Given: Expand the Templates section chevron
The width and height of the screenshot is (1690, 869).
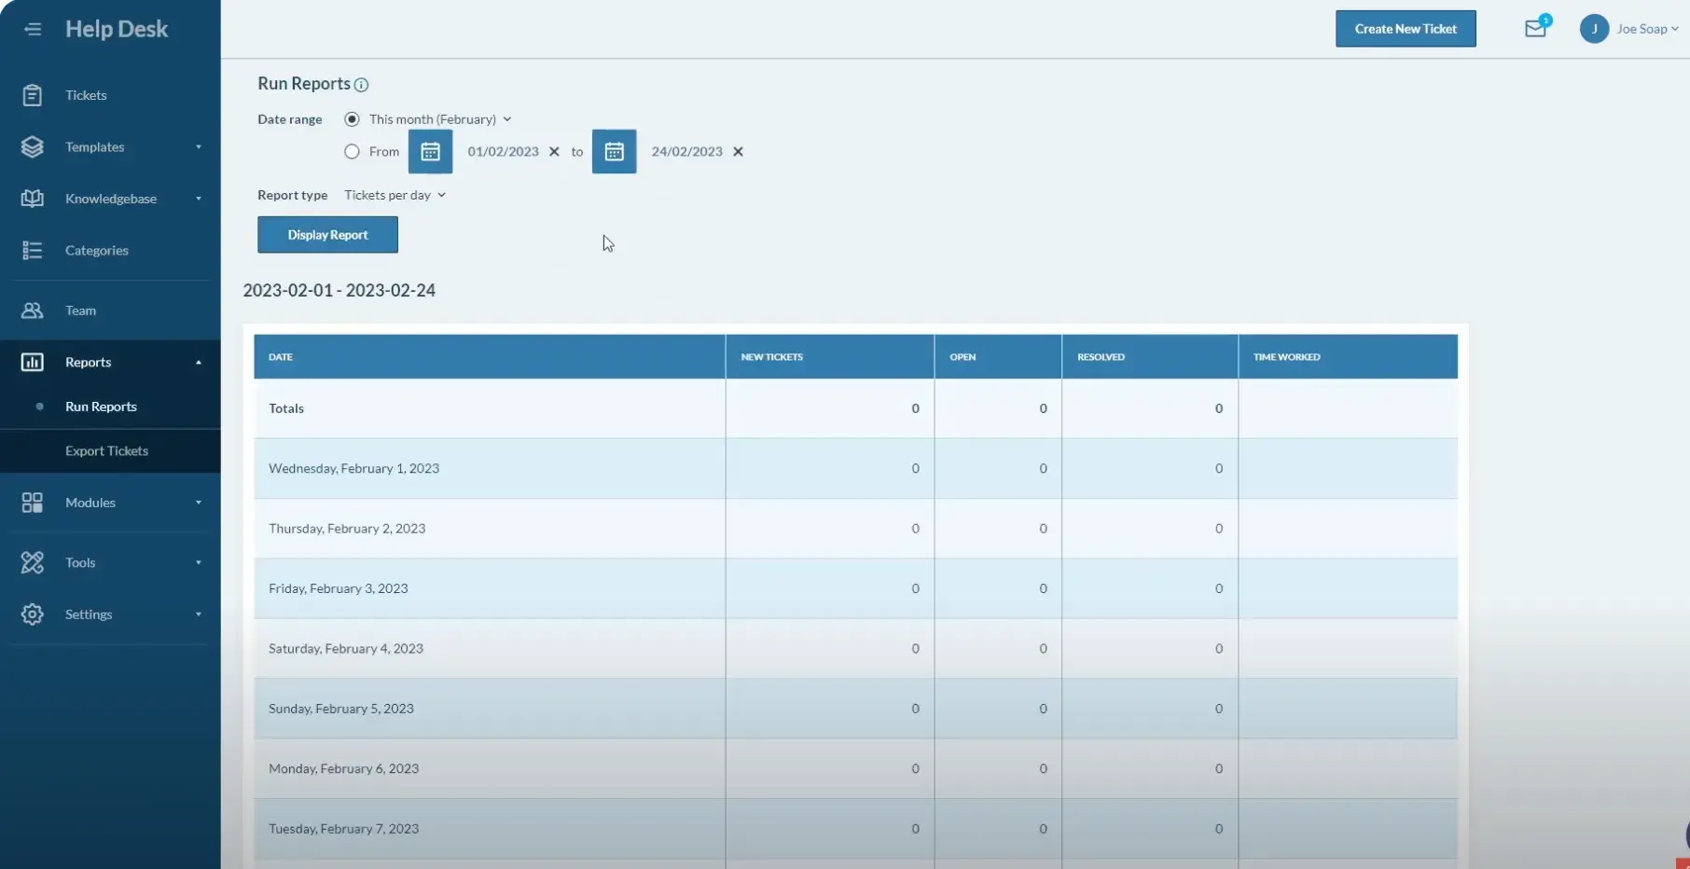Looking at the screenshot, I should [x=198, y=146].
